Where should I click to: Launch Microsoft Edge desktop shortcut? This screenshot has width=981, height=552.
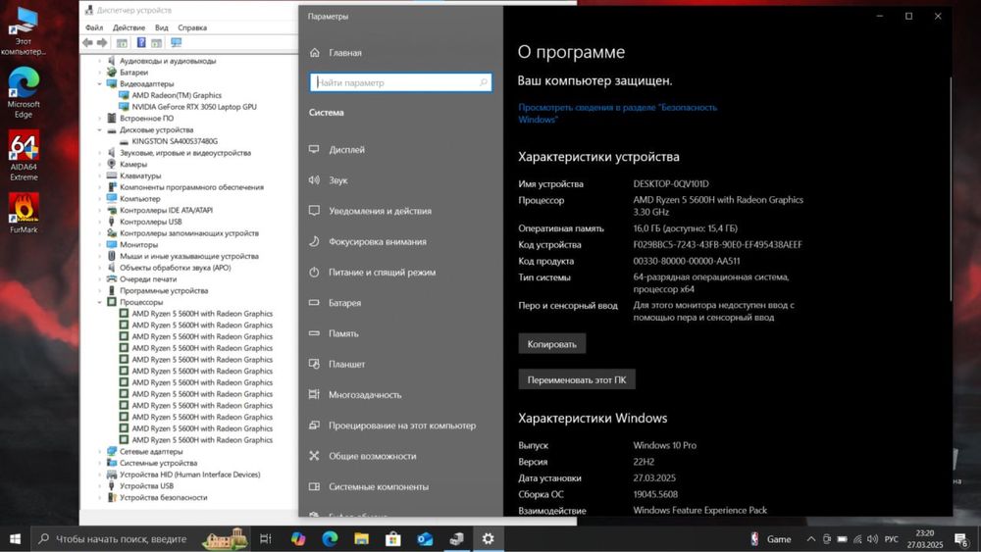[24, 92]
